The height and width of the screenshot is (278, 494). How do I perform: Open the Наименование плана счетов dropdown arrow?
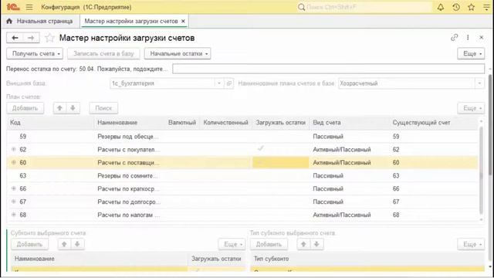point(479,83)
